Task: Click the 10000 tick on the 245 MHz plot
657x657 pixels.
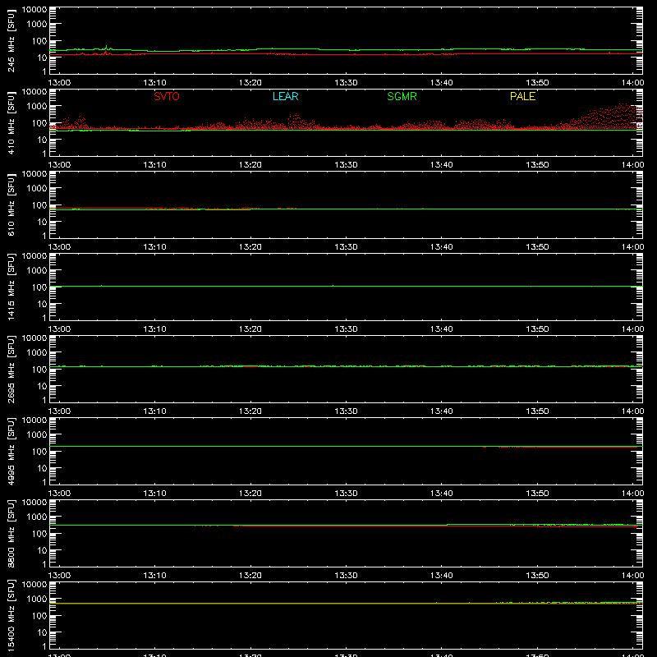Action: coord(34,10)
